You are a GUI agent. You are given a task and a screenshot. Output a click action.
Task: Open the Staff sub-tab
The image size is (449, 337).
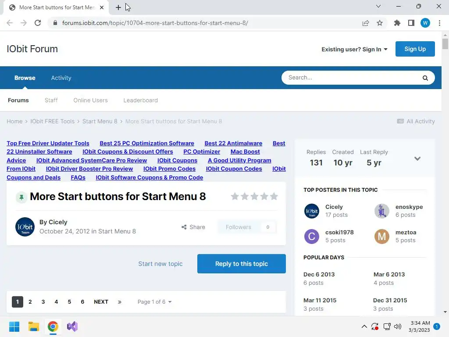51,100
